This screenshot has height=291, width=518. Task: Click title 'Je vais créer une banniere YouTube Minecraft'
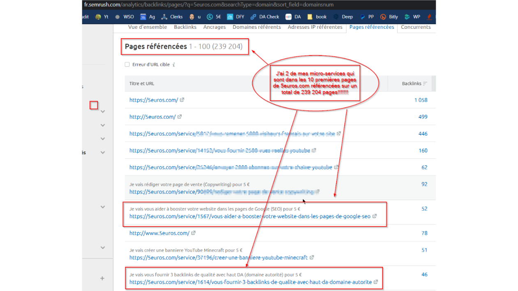[x=186, y=250]
